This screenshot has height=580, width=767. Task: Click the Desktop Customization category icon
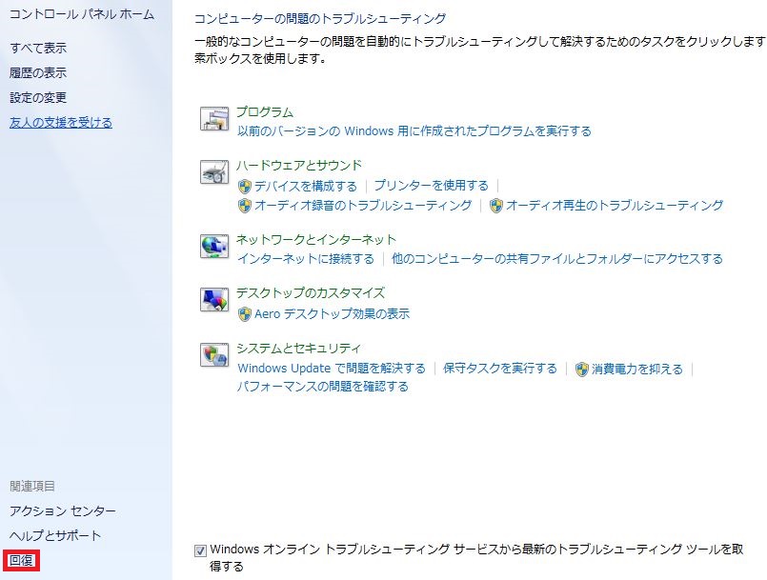coord(215,300)
